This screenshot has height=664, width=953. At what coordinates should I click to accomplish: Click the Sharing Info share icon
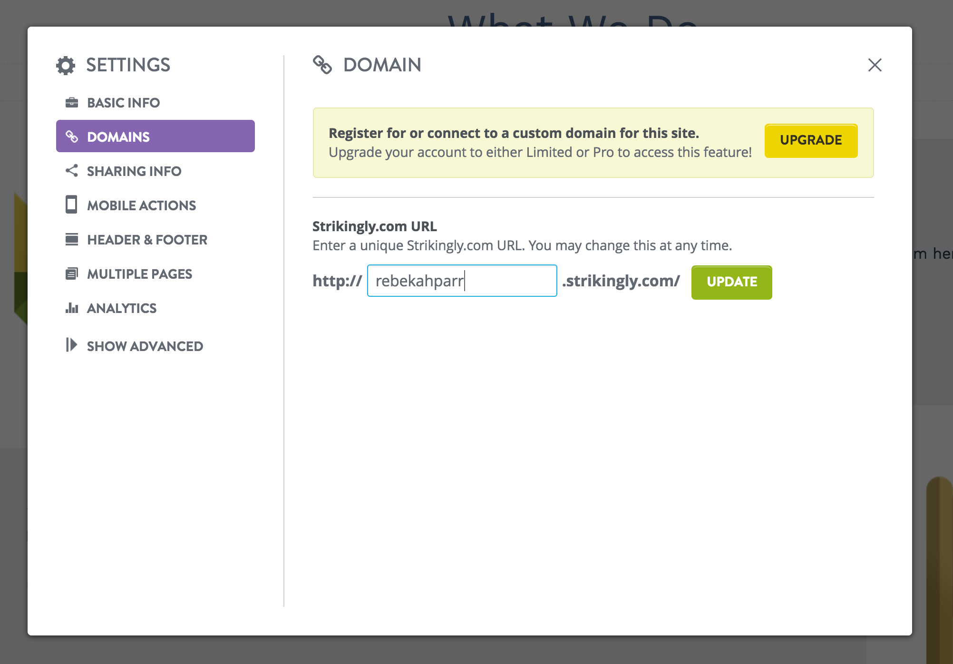71,171
